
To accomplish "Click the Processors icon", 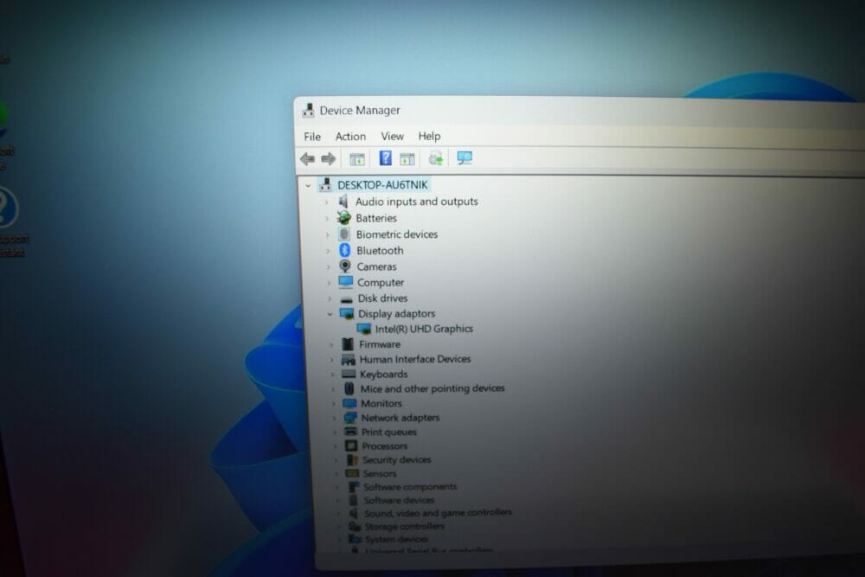I will tap(351, 446).
